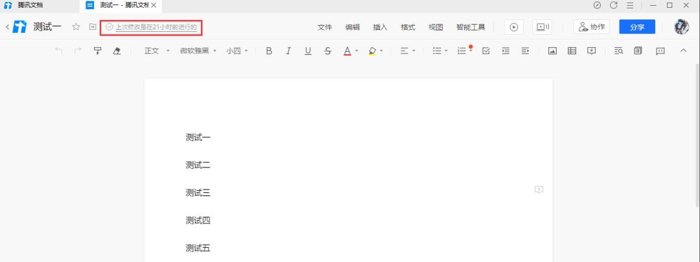Click the text line 测试二
Viewport: 700px width, 262px height.
coord(198,166)
